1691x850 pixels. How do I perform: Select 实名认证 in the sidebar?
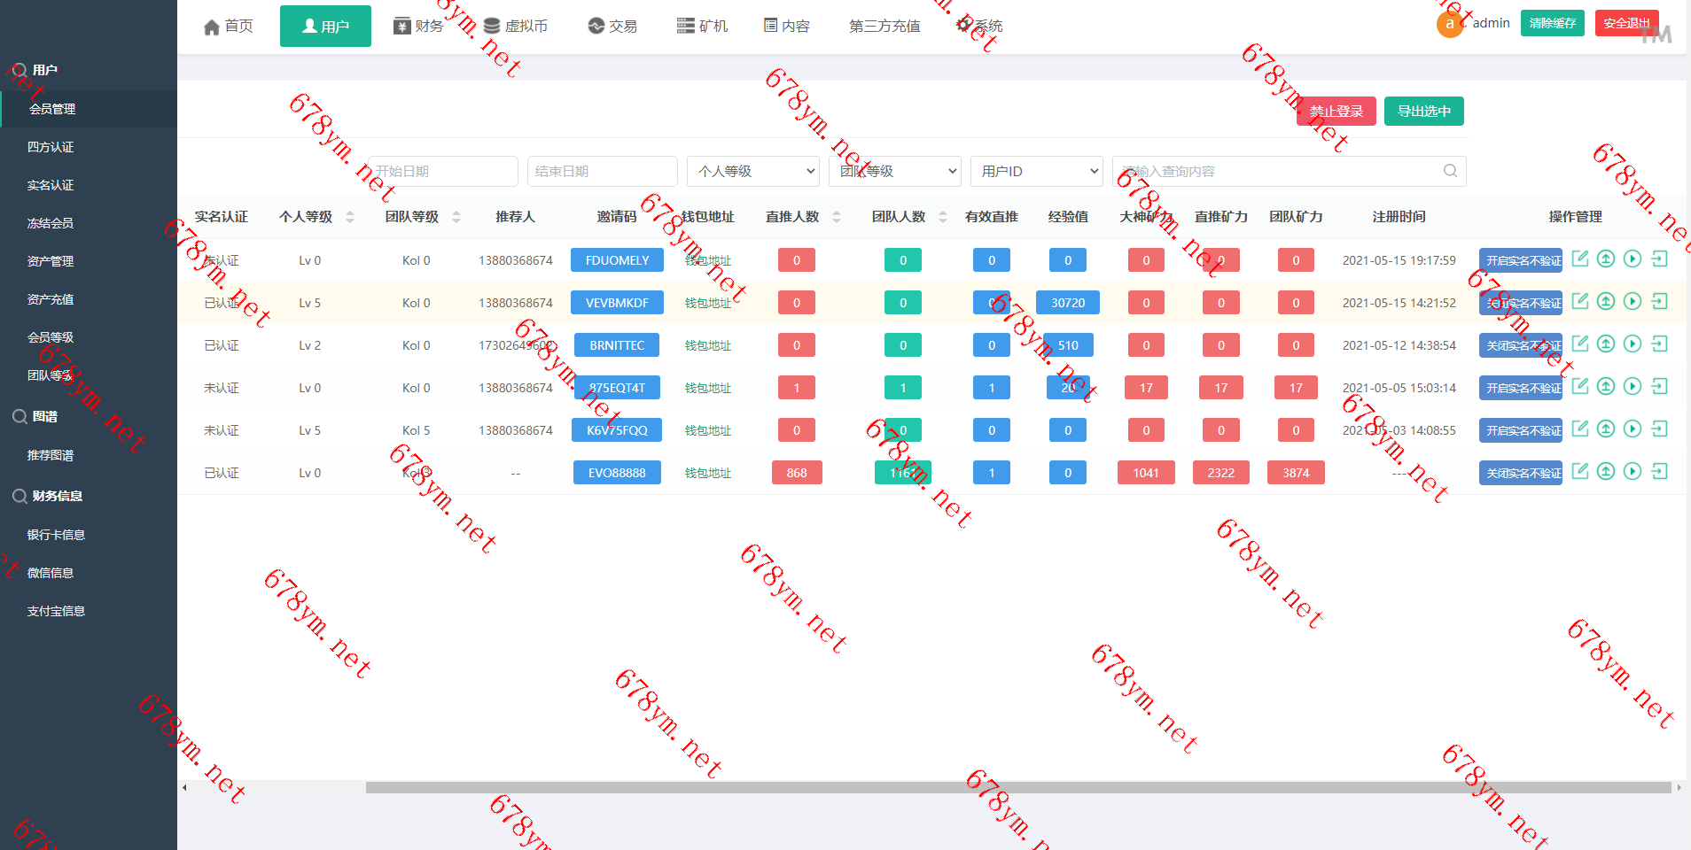point(51,185)
